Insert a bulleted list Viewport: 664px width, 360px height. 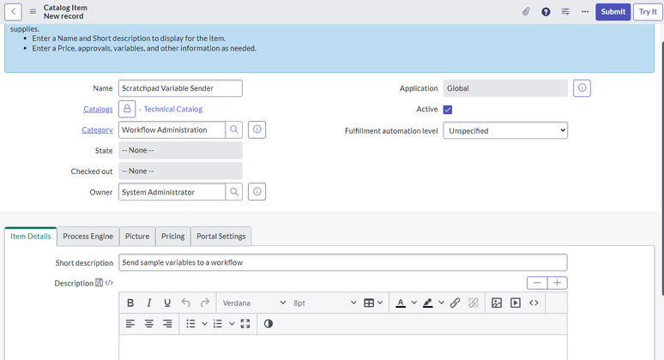[x=191, y=324]
